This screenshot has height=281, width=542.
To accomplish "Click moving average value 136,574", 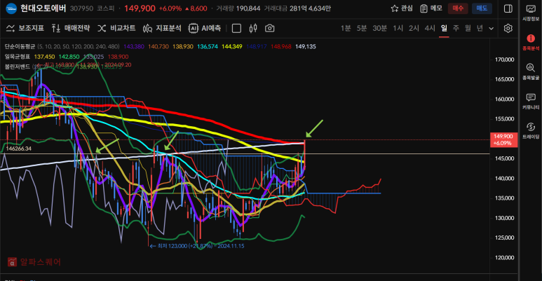I will coord(208,46).
